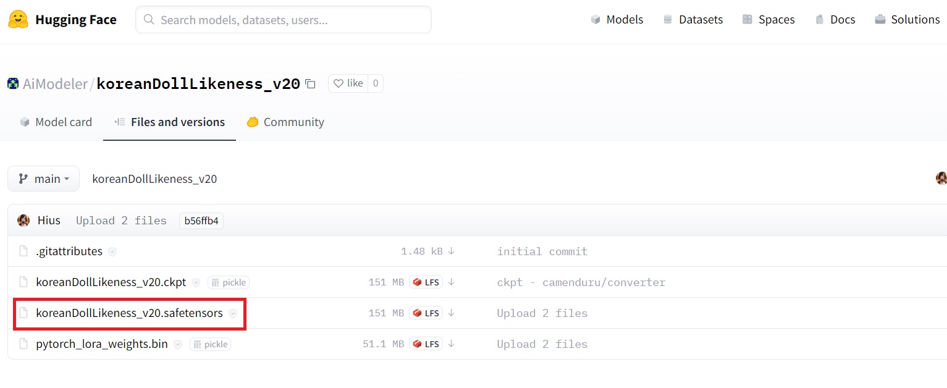Open the Models navigation item
The image size is (947, 388).
tap(617, 20)
